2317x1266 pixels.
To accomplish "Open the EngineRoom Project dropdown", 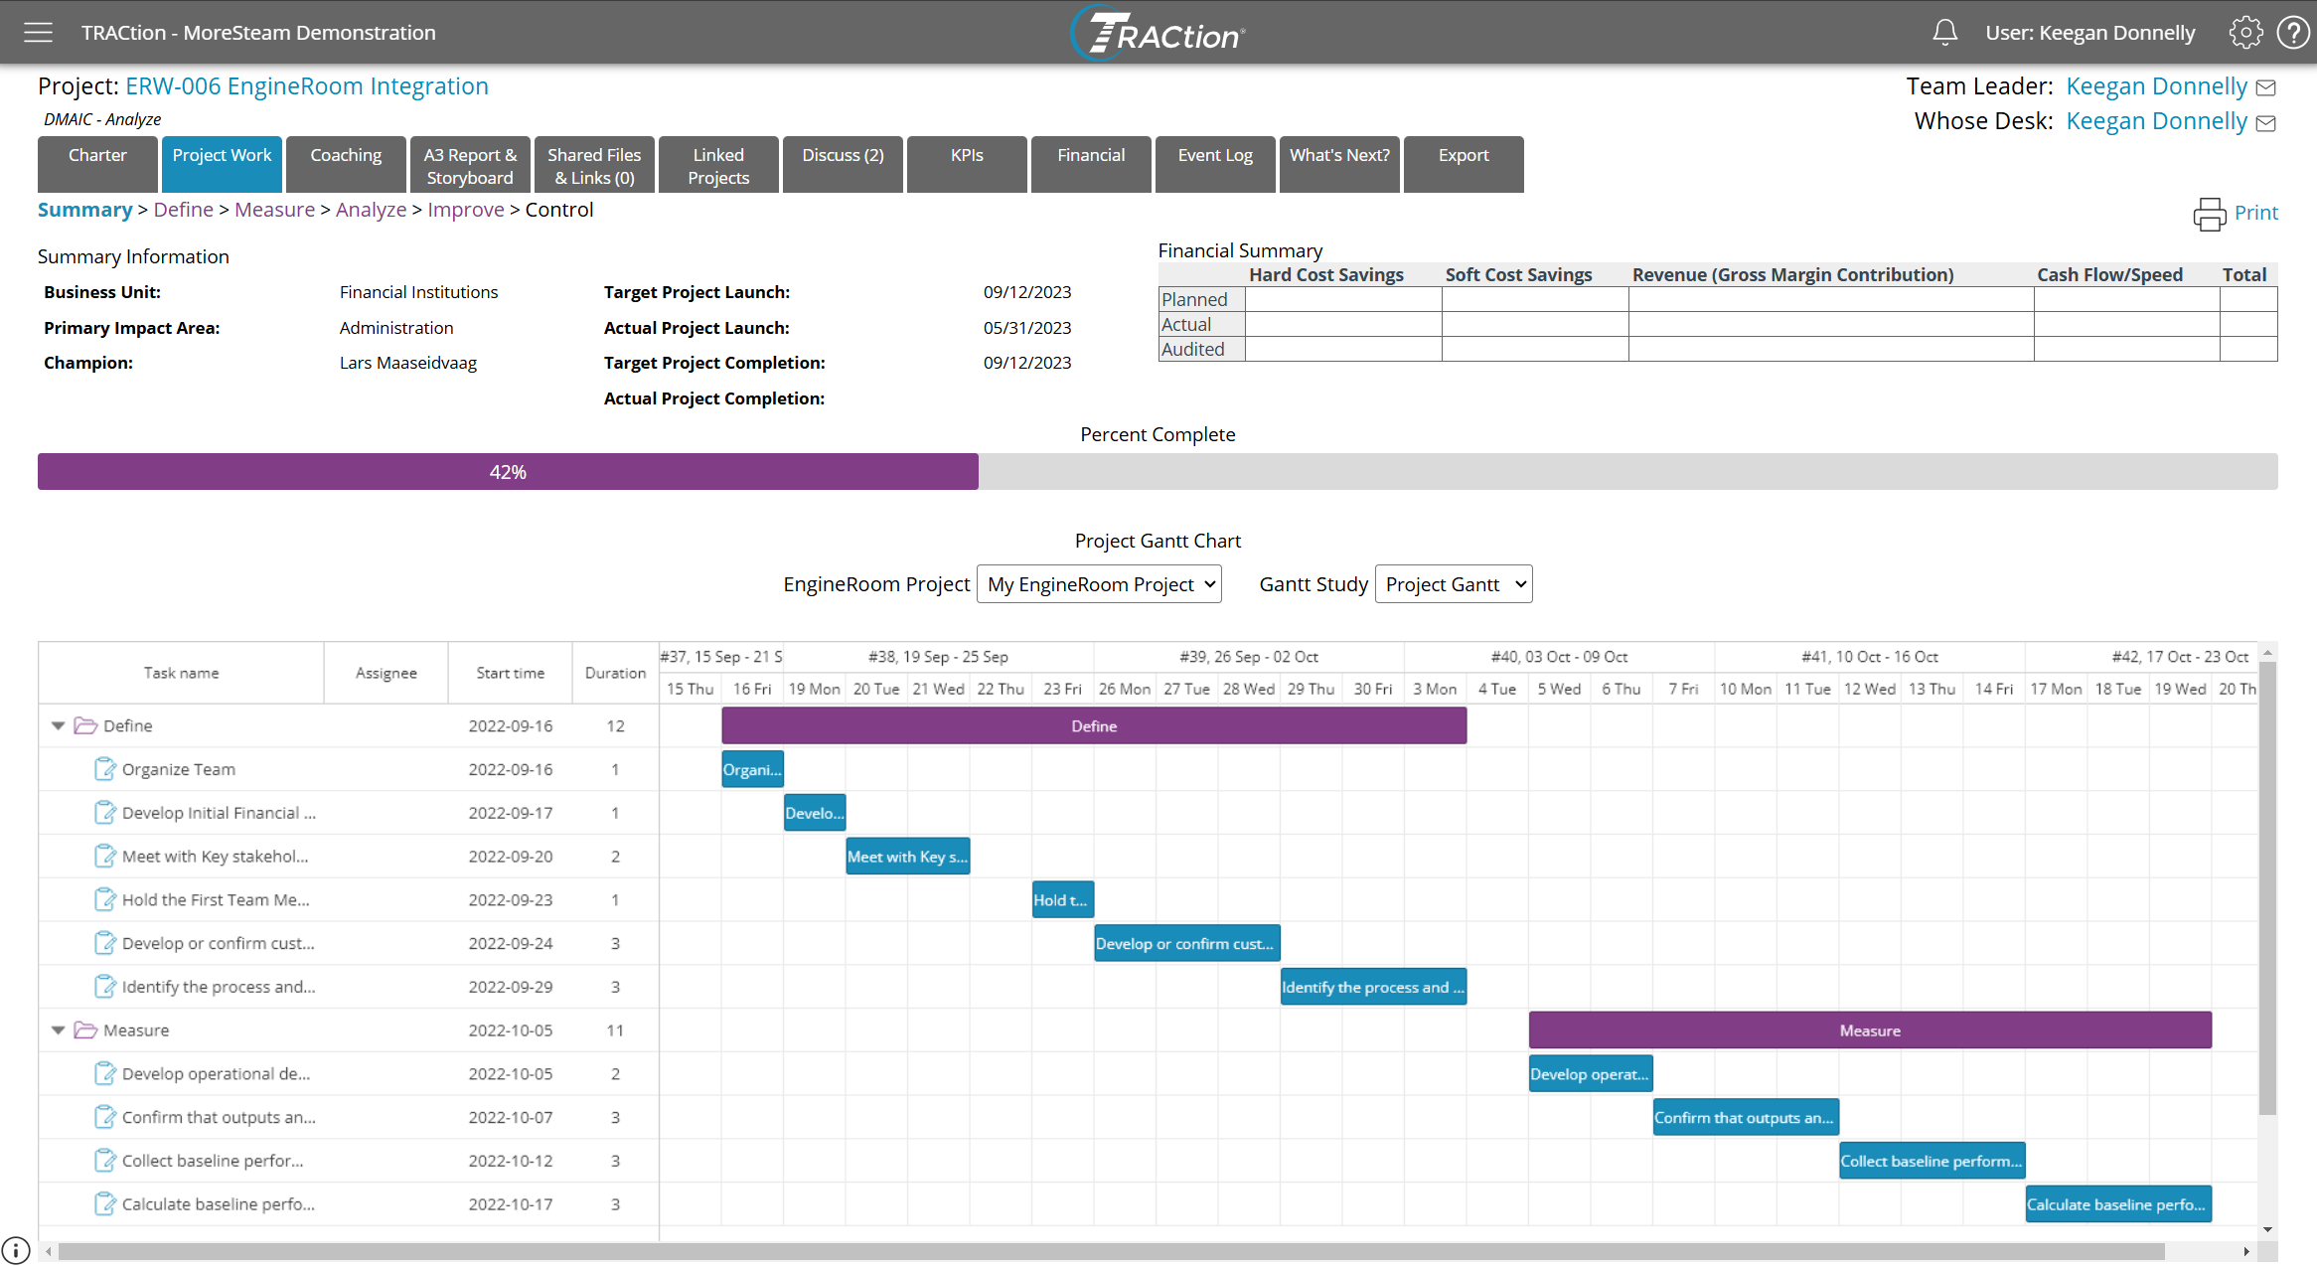I will tap(1099, 584).
